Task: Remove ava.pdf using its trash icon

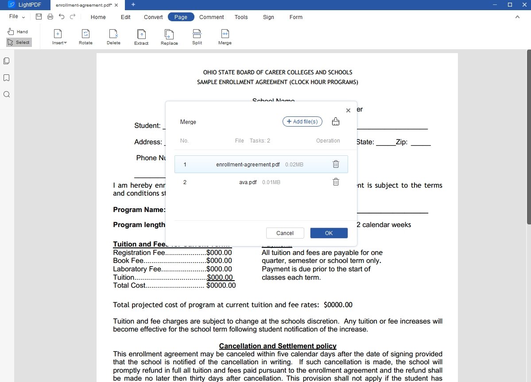Action: 336,182
